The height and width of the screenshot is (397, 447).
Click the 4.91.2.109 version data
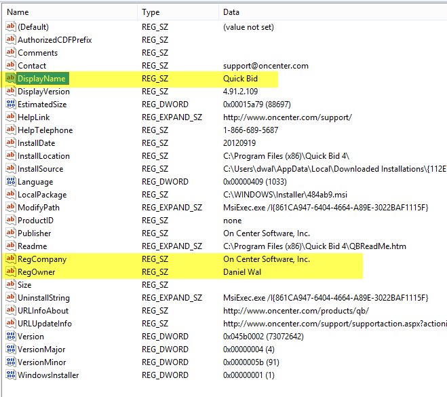tap(240, 91)
